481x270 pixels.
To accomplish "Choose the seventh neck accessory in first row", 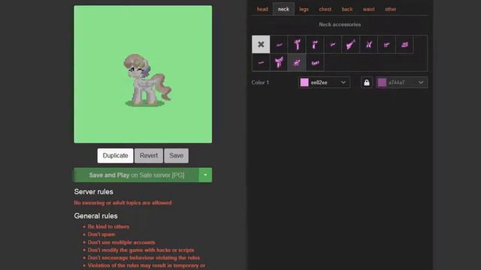I will point(368,44).
